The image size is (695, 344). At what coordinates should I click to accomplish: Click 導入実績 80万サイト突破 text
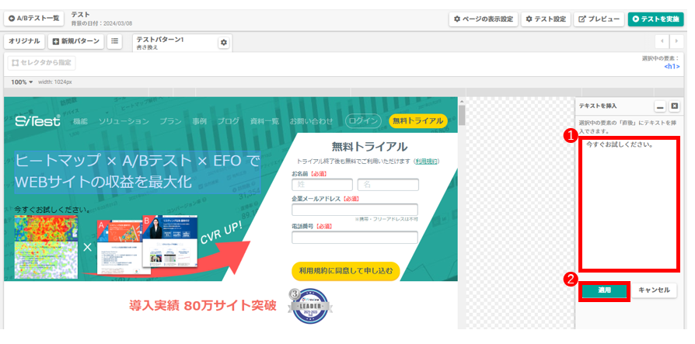[203, 305]
